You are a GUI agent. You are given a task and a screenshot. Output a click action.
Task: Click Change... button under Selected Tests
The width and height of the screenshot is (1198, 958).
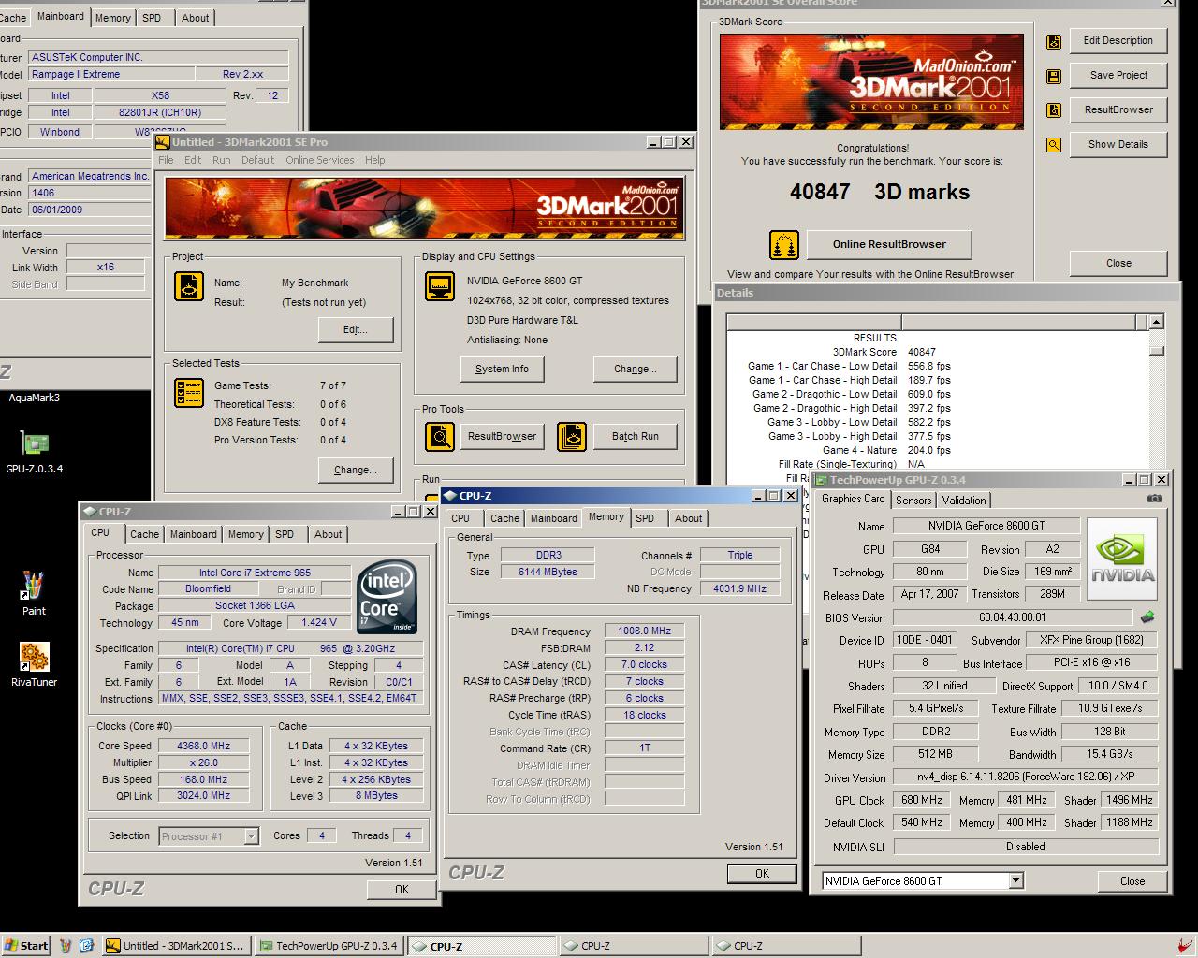(x=355, y=471)
